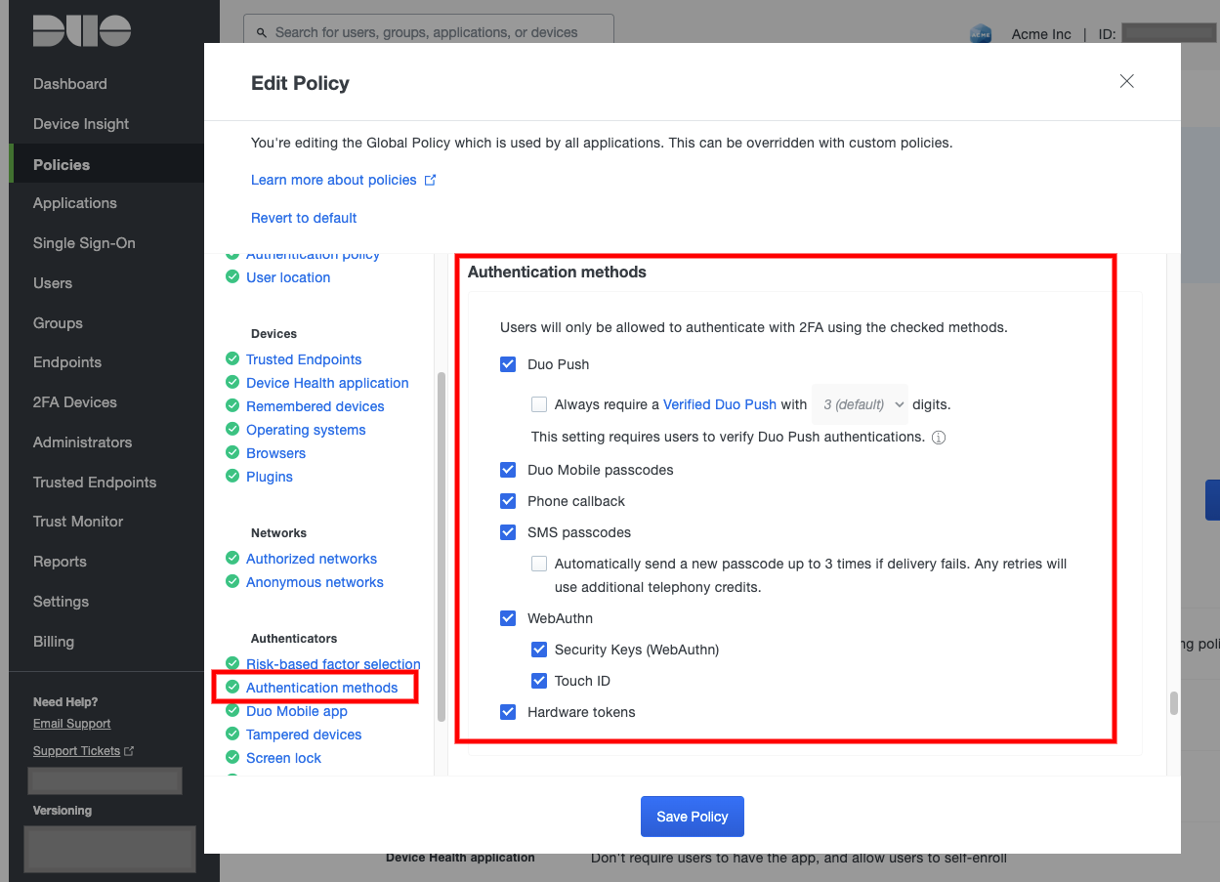
Task: Enable Always require Verified Duo Push
Action: click(539, 404)
